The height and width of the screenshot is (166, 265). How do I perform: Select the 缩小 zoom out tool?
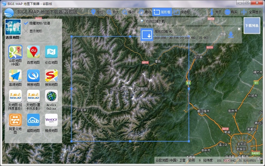128,12
